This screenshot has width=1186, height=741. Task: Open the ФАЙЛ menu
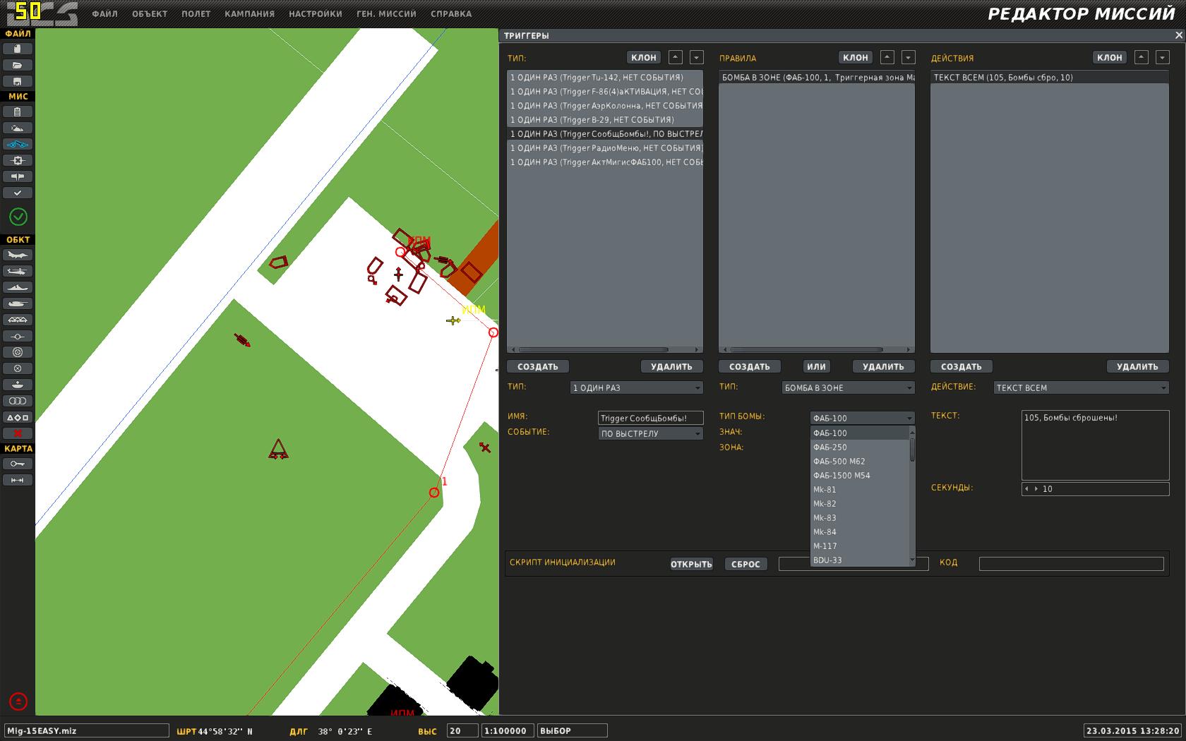pyautogui.click(x=104, y=13)
